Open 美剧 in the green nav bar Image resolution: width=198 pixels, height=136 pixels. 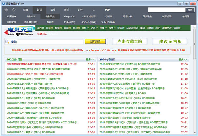click(142, 28)
